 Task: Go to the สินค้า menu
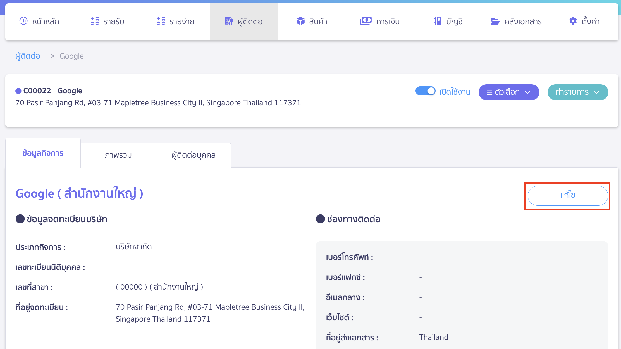tap(312, 21)
